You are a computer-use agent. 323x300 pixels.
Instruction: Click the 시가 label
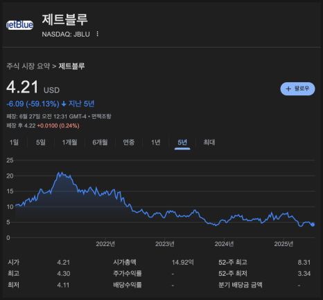(x=14, y=262)
